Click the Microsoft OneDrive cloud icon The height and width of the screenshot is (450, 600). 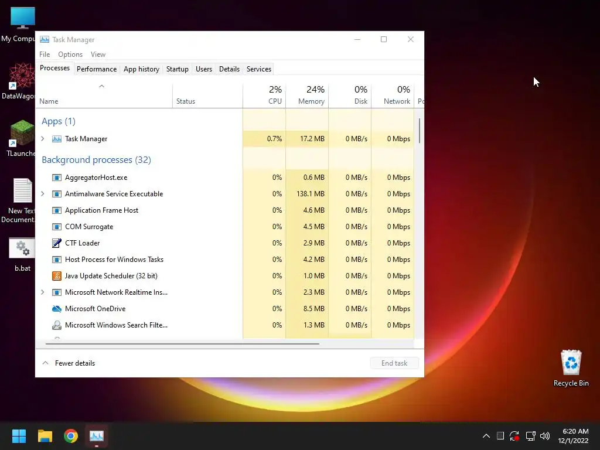(57, 309)
